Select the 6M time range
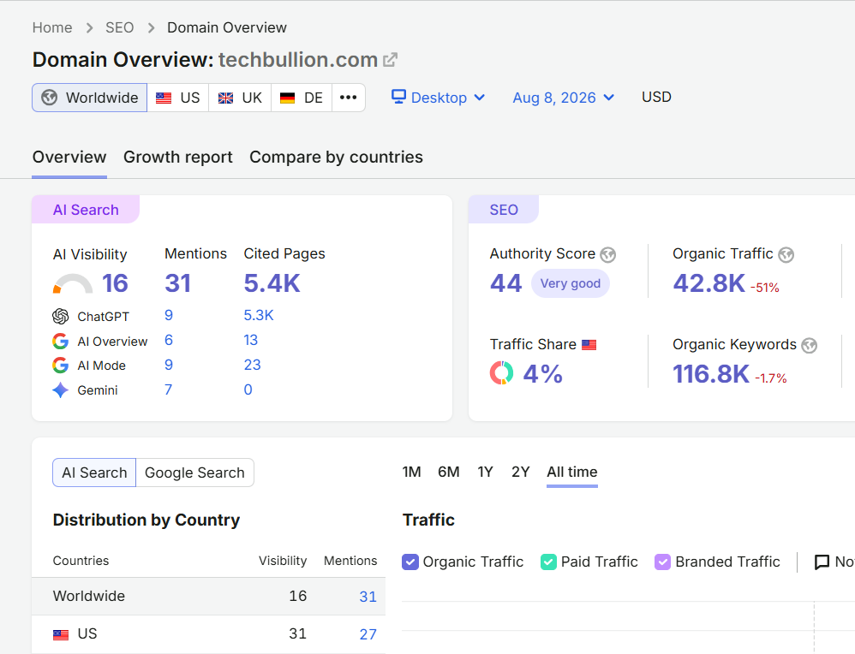This screenshot has height=654, width=855. point(449,472)
